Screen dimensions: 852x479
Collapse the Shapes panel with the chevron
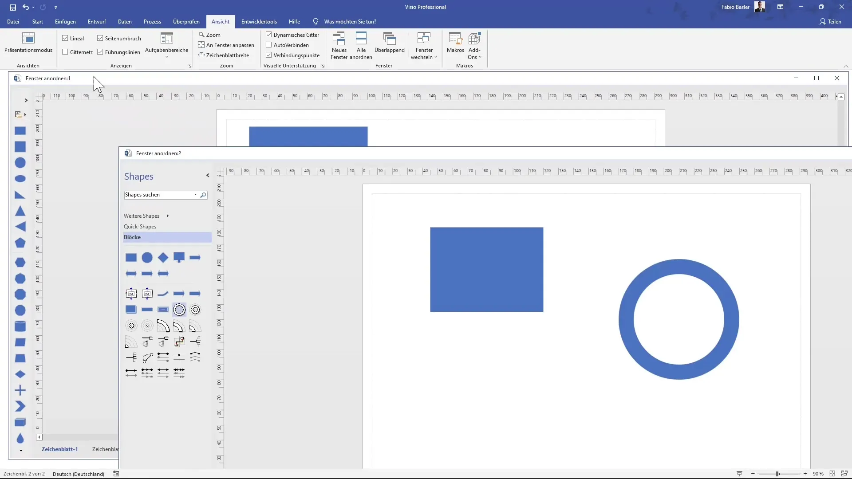coord(208,176)
